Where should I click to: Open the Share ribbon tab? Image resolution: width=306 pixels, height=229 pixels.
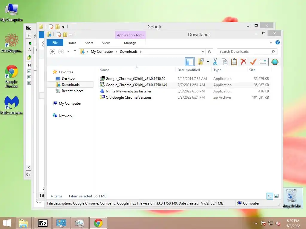point(89,43)
